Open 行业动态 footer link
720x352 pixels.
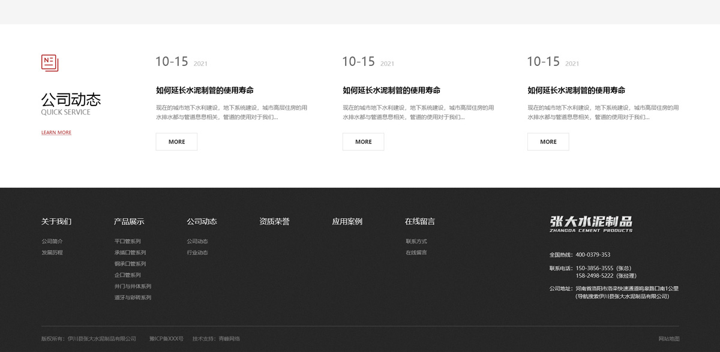pos(197,253)
